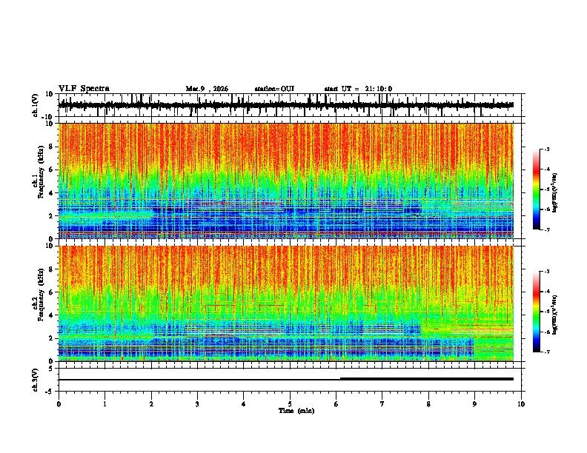The image size is (587, 453).
Task: Click the "ch.1(V)" waveform axis label
Action: coord(36,105)
